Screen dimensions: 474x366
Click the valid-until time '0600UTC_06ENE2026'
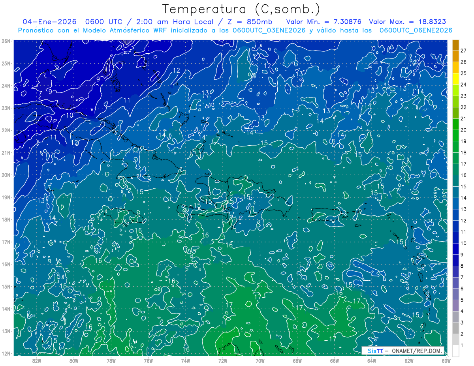[x=416, y=30]
